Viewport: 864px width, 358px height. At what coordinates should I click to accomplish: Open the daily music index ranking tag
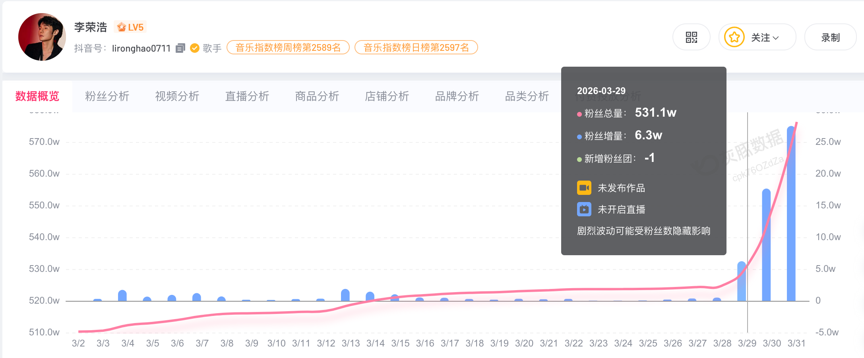point(416,48)
